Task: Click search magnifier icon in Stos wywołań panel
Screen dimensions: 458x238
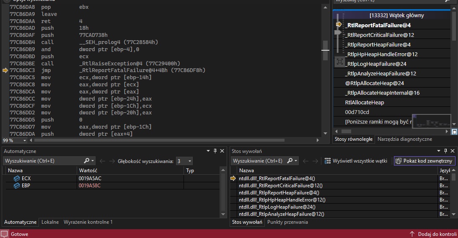Action: click(290, 160)
